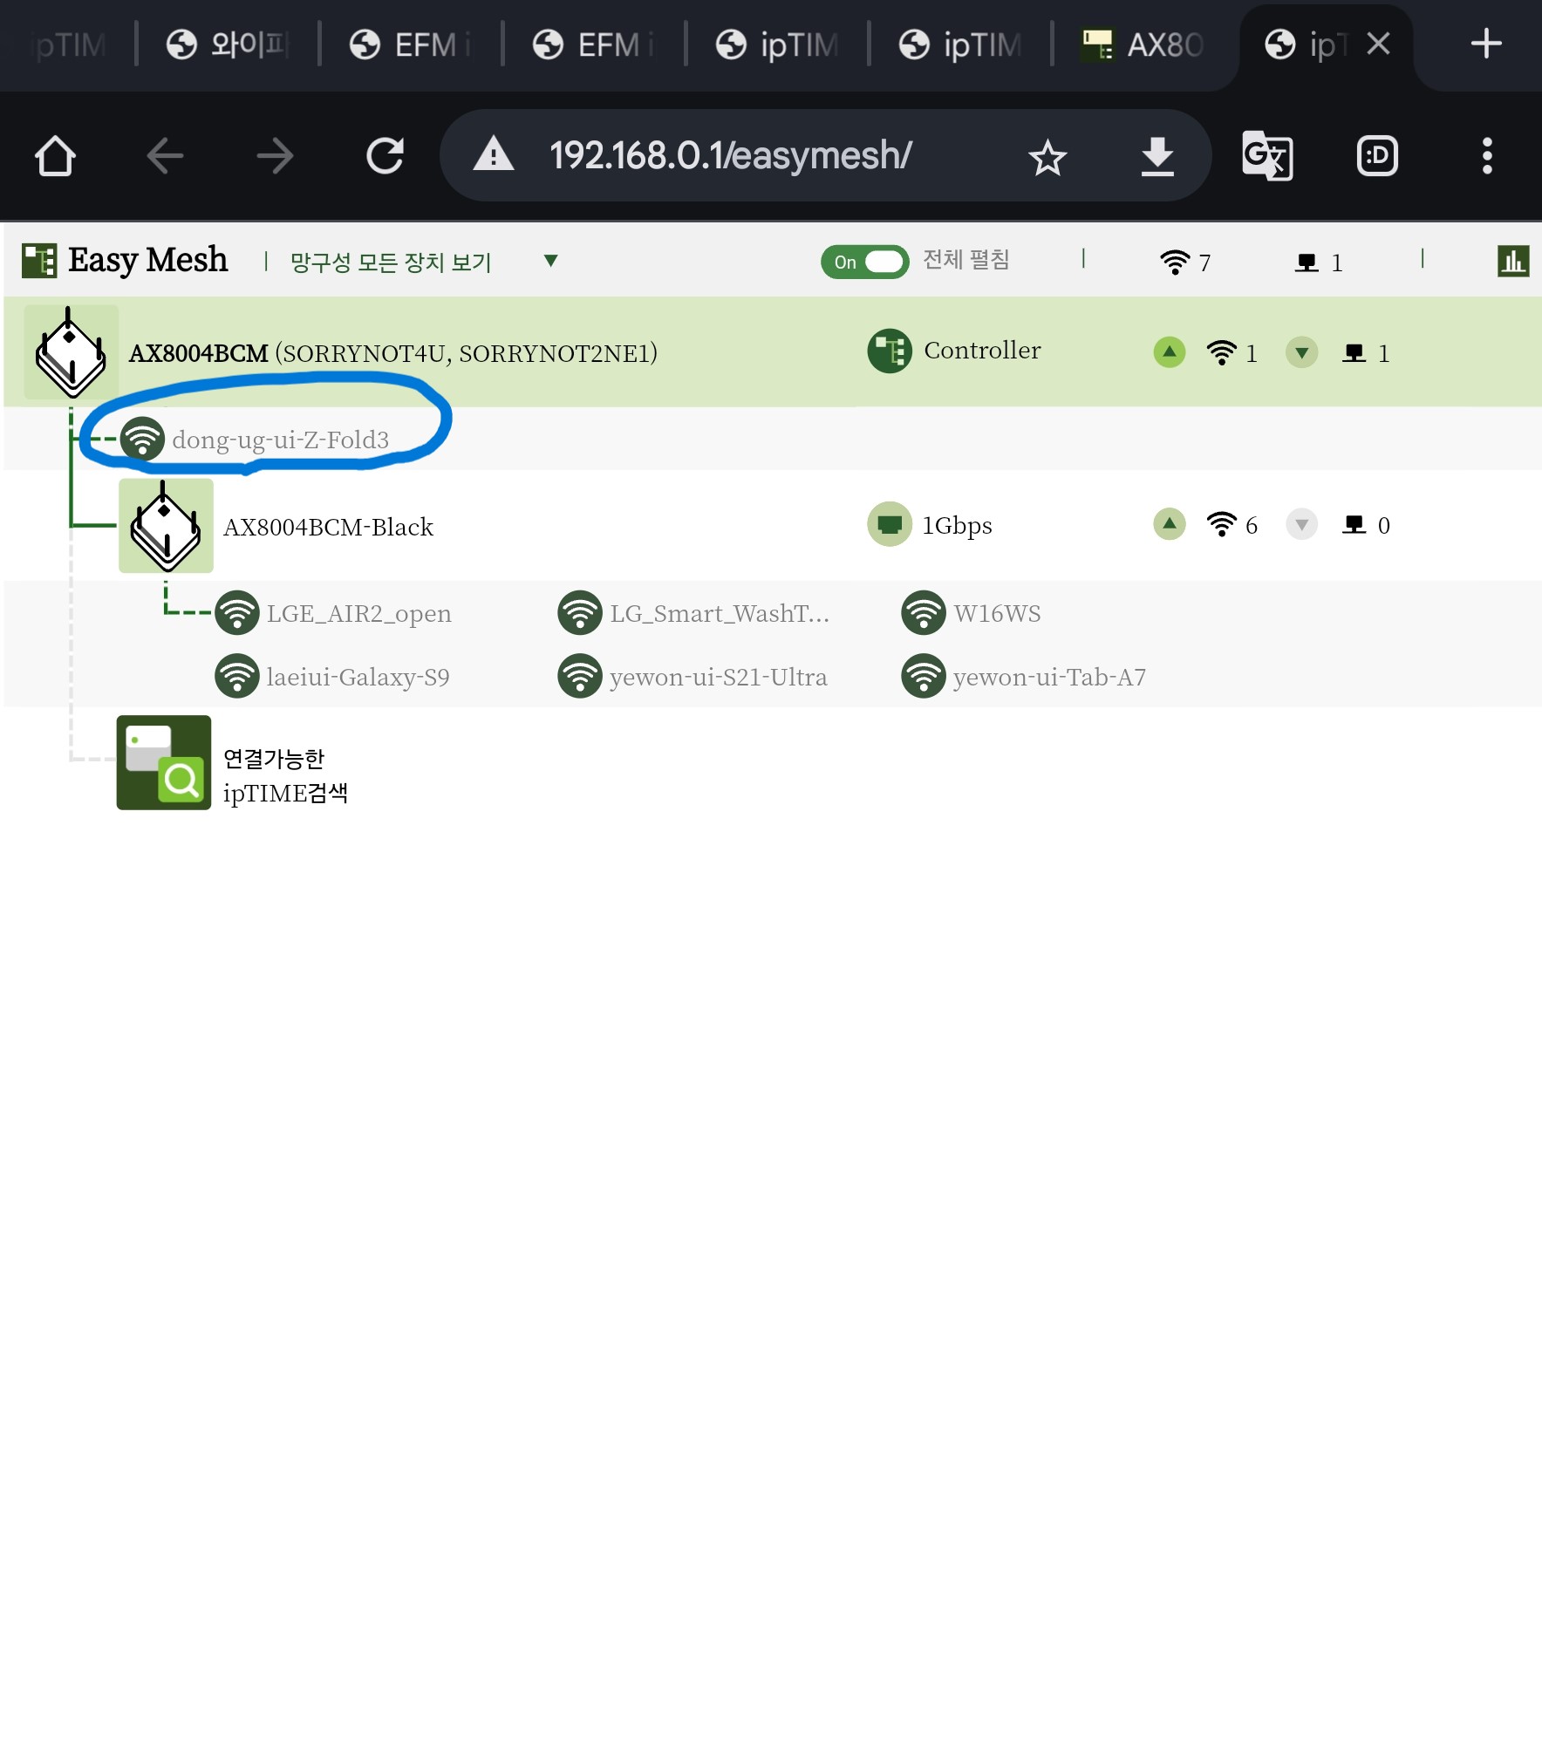Switch to the AX80 browser tab
Image resolution: width=1542 pixels, height=1739 pixels.
coord(1143,44)
